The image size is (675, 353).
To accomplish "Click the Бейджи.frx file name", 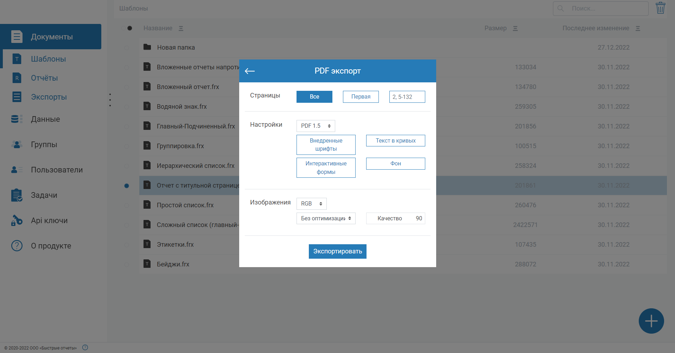I will pyautogui.click(x=173, y=264).
